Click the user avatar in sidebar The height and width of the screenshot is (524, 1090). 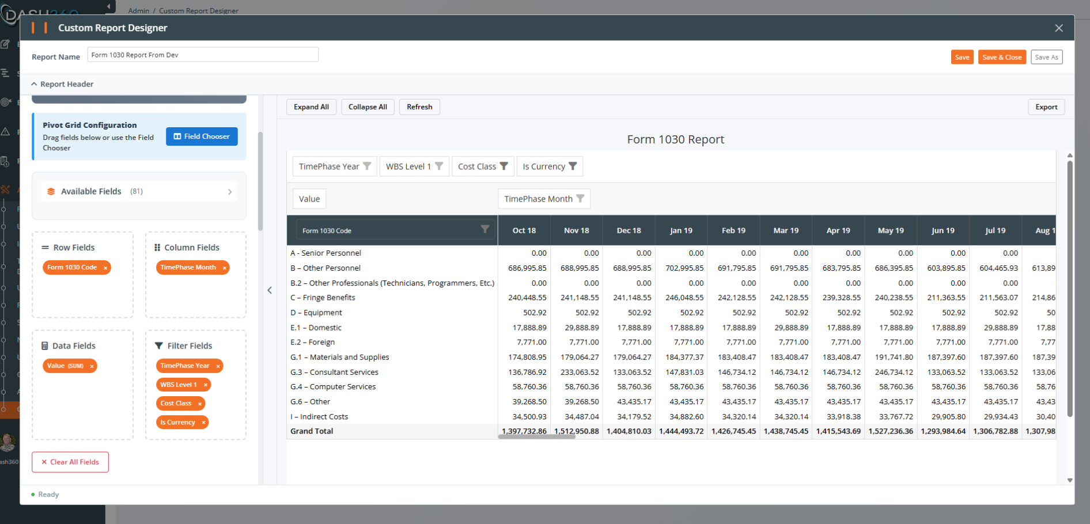7,442
